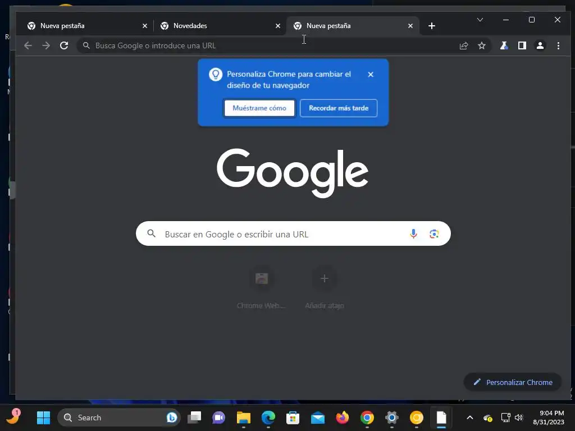Dismiss the Personaliza Chrome popup
Viewport: 575px width, 431px height.
pyautogui.click(x=371, y=75)
